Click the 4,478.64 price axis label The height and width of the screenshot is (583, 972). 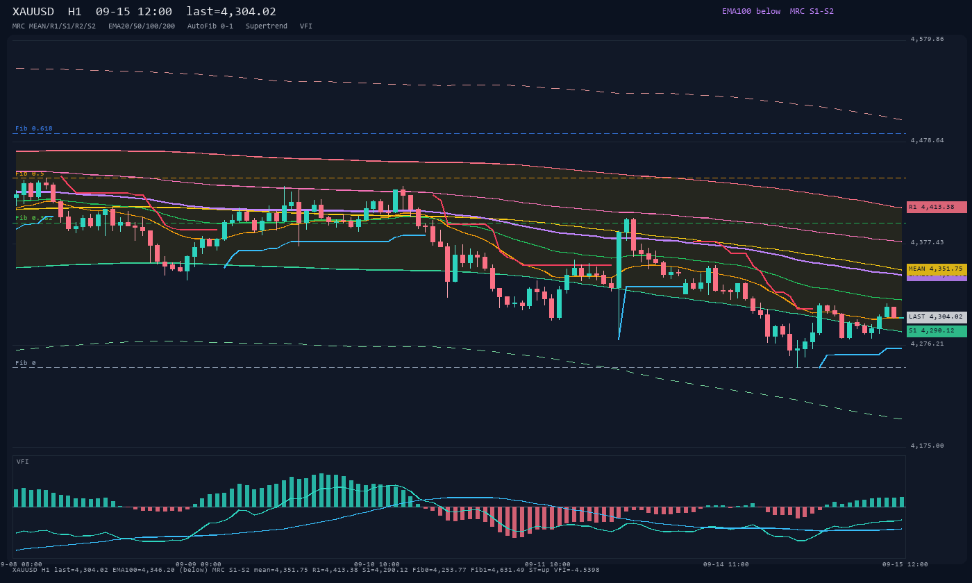[928, 140]
